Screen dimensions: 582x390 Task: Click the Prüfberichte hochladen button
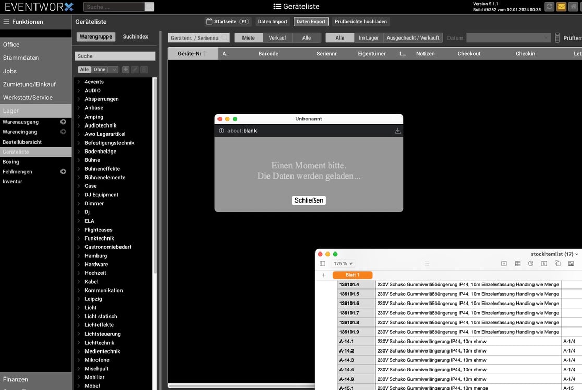[x=360, y=22]
